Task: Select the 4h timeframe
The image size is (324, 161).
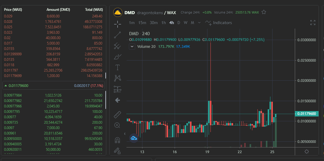Action: pyautogui.click(x=172, y=23)
